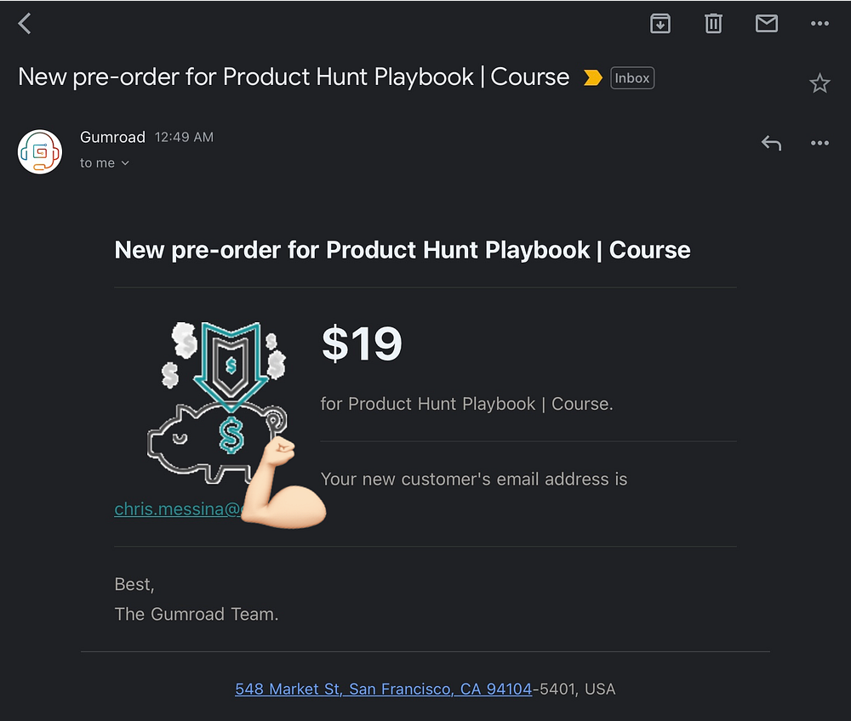The height and width of the screenshot is (721, 851).
Task: Click the piggy bank product image
Action: coord(217,402)
